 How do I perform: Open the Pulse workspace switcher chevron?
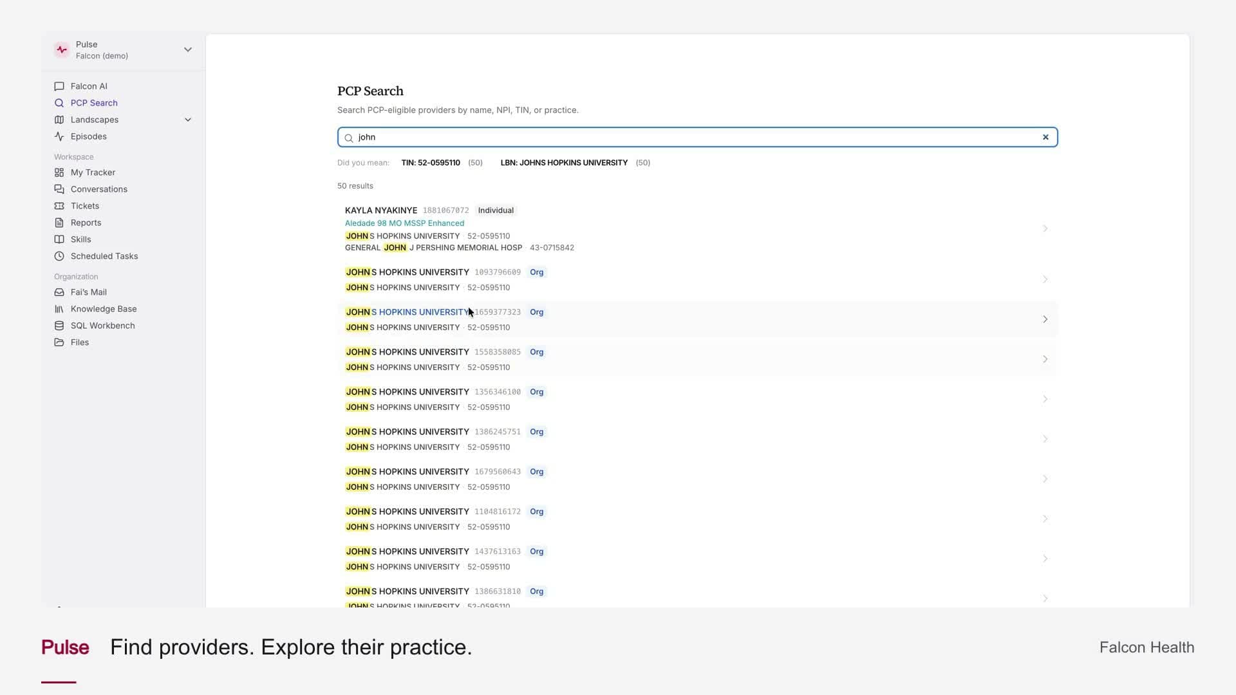(x=188, y=50)
